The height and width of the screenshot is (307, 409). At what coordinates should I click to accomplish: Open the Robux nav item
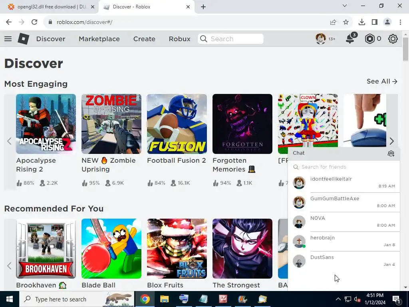[x=179, y=39]
